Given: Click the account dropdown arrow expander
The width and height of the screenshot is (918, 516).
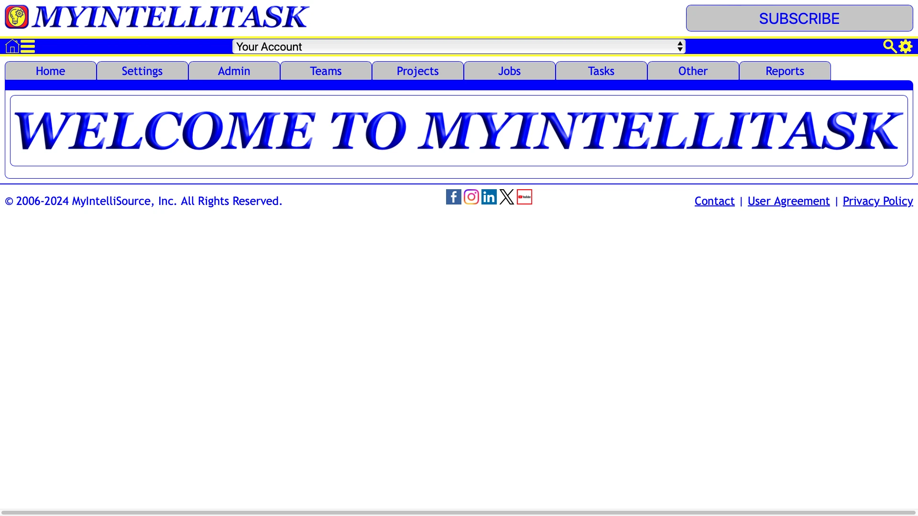Looking at the screenshot, I should point(680,46).
